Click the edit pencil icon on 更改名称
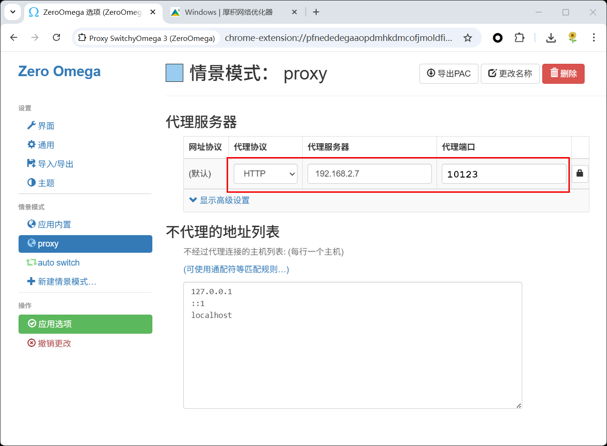The image size is (607, 446). click(x=491, y=73)
